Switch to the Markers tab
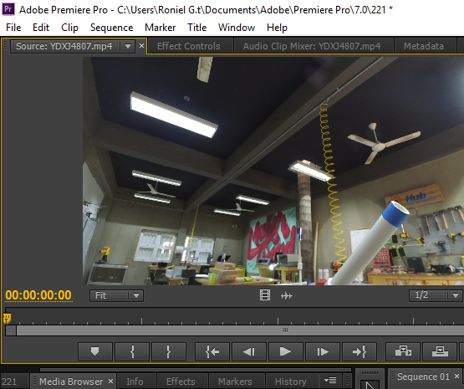The width and height of the screenshot is (464, 389). click(235, 381)
